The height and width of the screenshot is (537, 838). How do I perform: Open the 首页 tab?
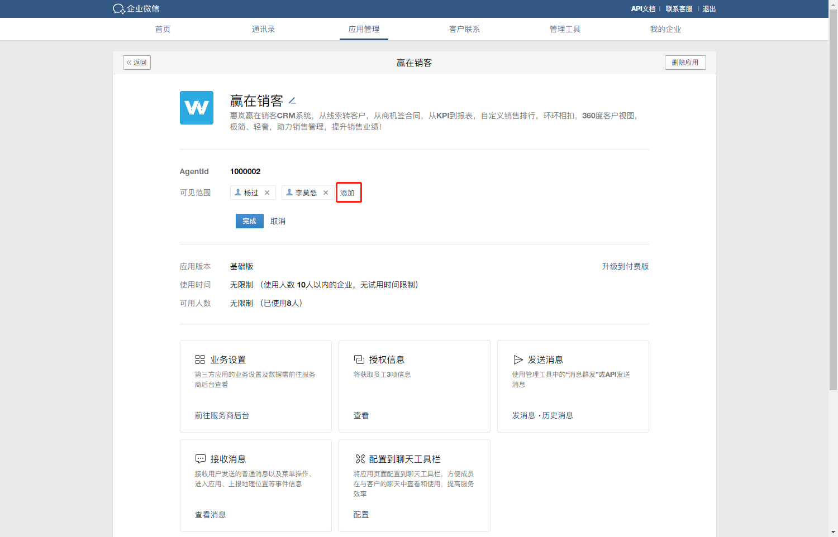(x=163, y=29)
